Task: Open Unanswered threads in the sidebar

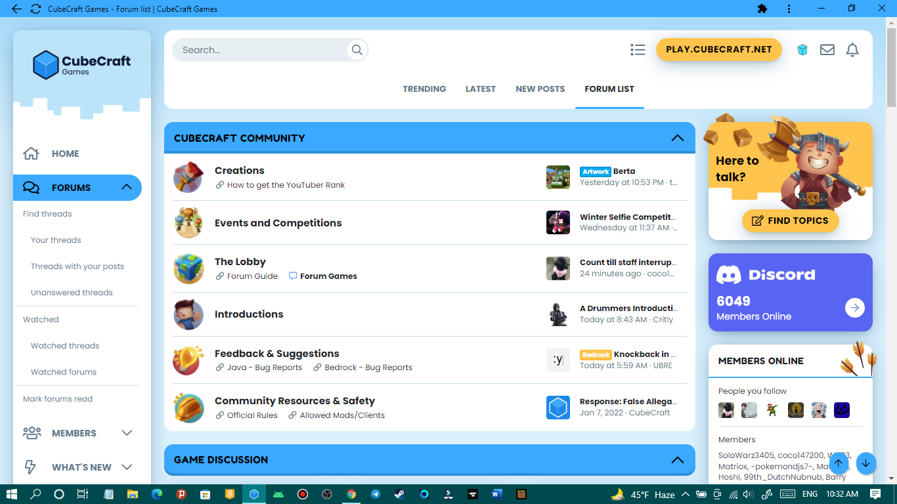Action: (72, 293)
